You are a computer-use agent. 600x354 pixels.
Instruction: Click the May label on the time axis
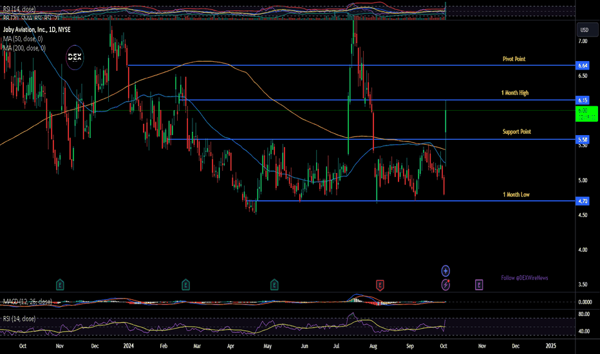[x=267, y=346]
